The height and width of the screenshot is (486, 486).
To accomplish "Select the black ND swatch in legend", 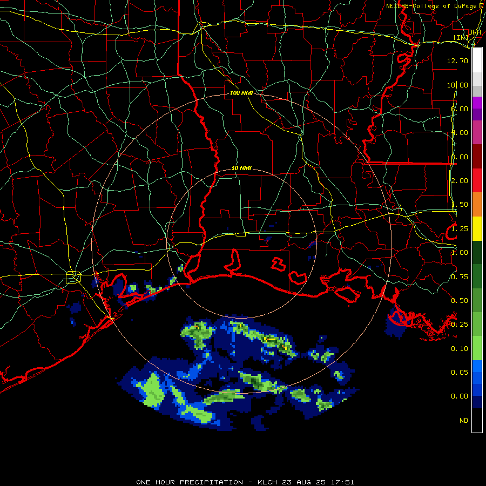I will (477, 420).
